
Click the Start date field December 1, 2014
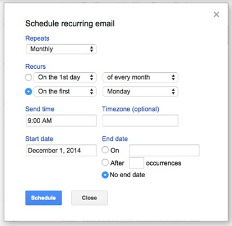tap(61, 150)
